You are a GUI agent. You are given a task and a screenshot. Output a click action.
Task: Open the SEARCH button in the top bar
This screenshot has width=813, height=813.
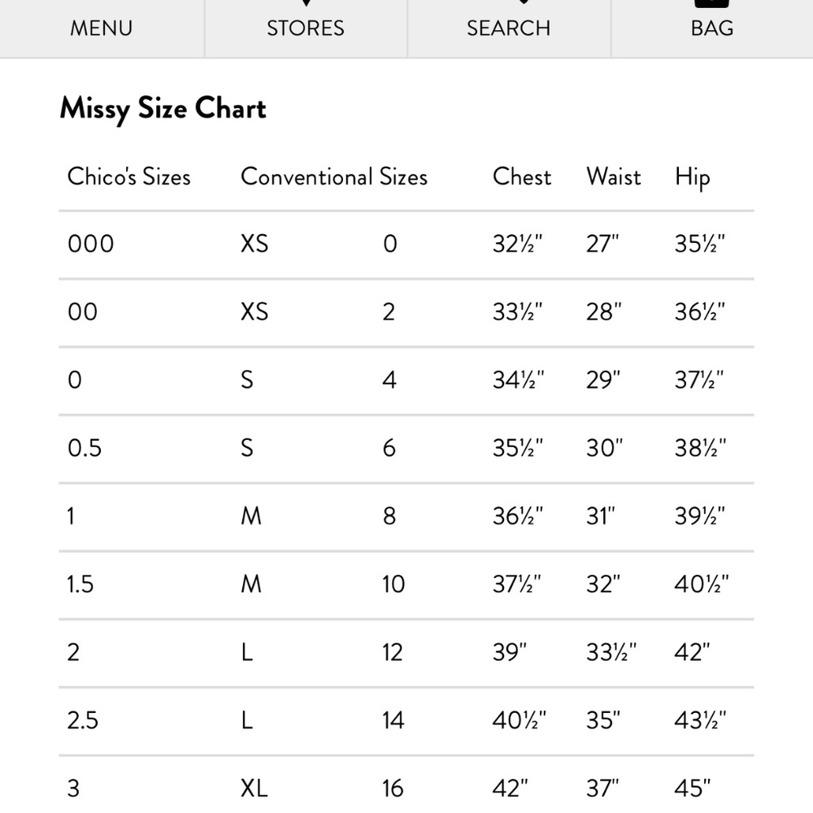[508, 28]
